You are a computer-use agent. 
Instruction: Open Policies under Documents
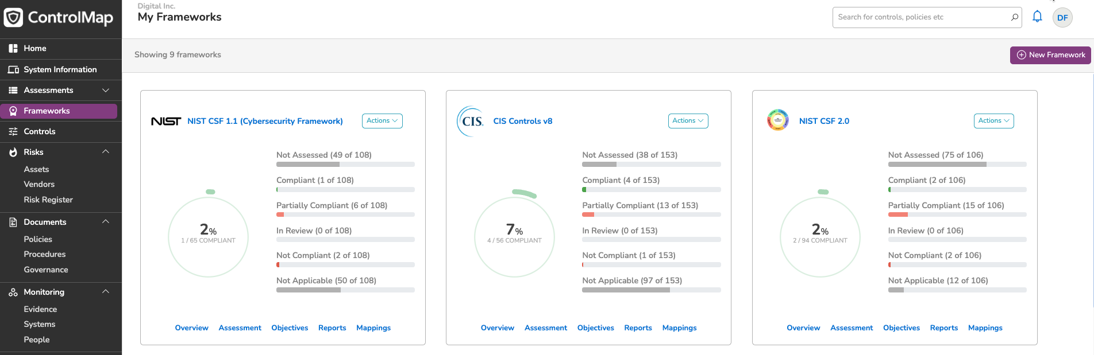click(x=38, y=239)
